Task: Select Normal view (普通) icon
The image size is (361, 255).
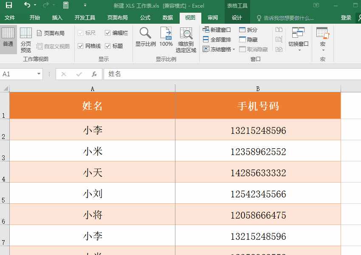Action: tap(8, 38)
